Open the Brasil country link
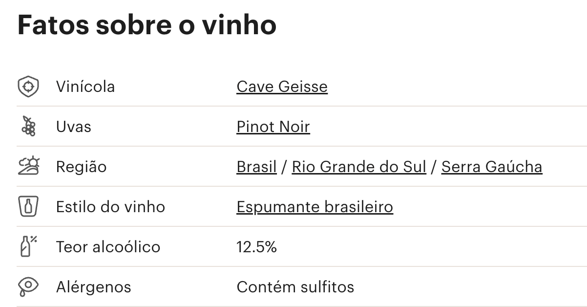This screenshot has height=307, width=587. (x=256, y=167)
